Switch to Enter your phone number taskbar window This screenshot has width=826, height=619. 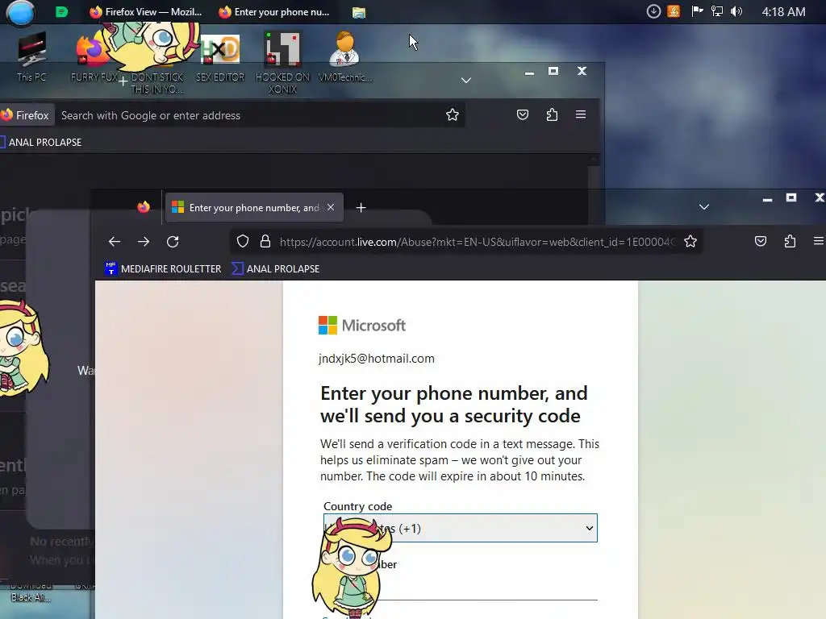click(x=274, y=12)
